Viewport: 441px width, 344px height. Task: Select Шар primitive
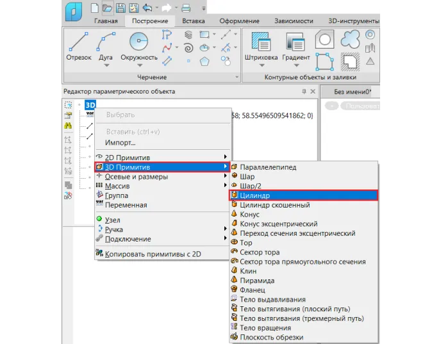point(304,177)
